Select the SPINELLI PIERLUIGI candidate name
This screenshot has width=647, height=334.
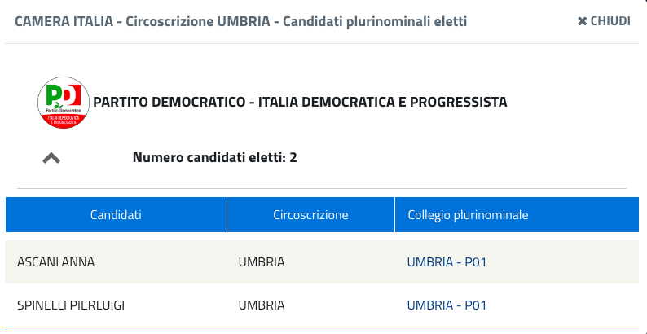71,305
